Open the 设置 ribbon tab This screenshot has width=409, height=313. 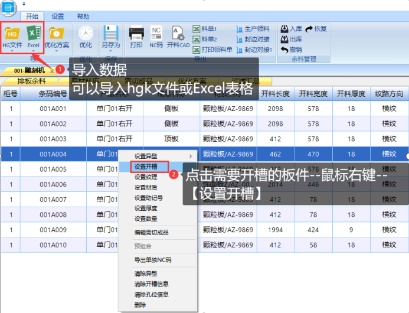tap(58, 17)
